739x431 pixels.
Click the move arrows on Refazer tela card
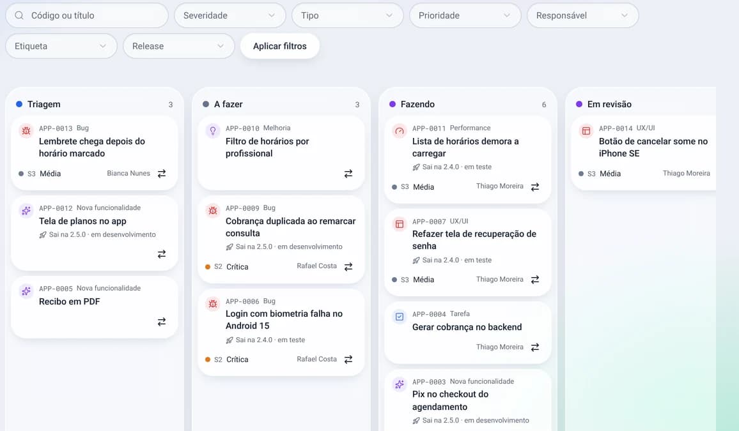coord(535,280)
